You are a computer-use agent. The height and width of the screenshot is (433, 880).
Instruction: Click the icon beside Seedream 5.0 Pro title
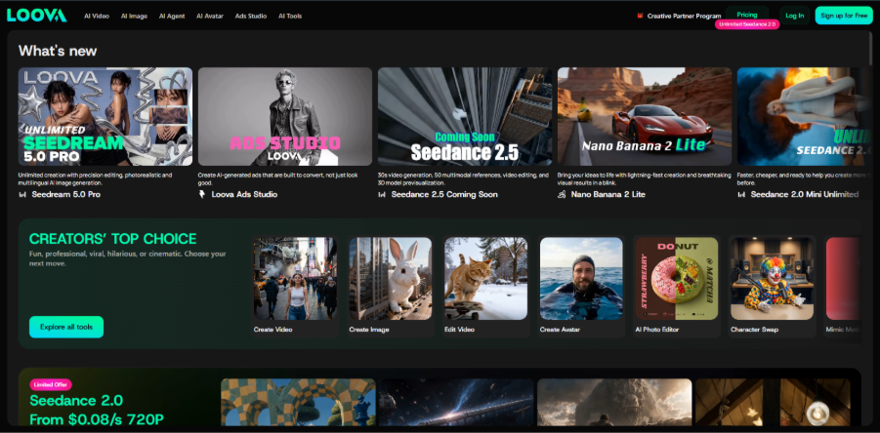tap(23, 194)
